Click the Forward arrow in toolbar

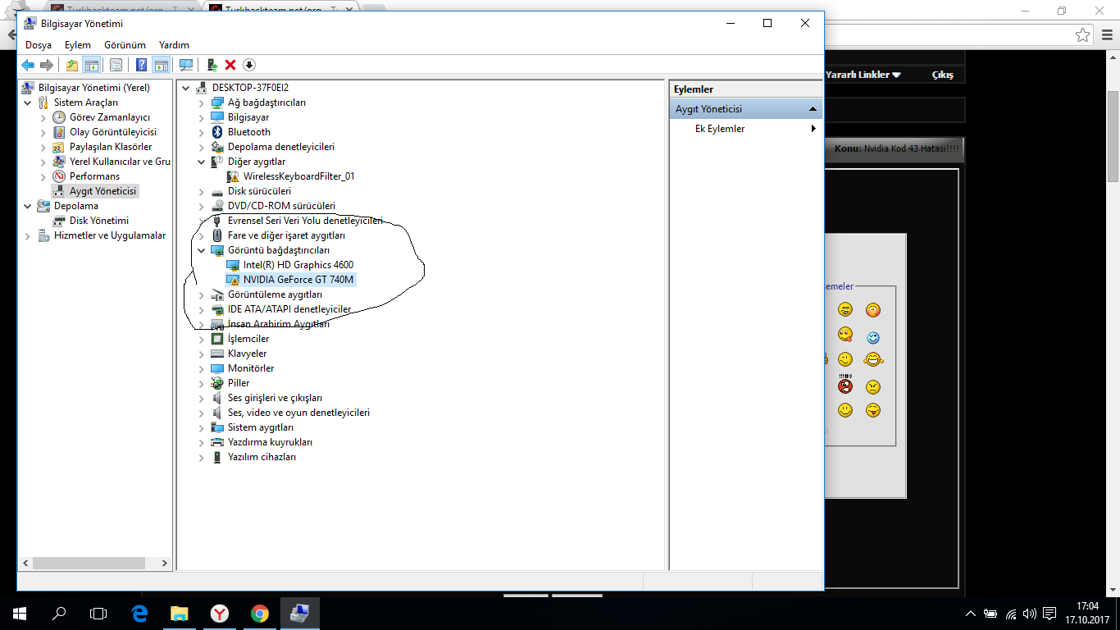[47, 65]
